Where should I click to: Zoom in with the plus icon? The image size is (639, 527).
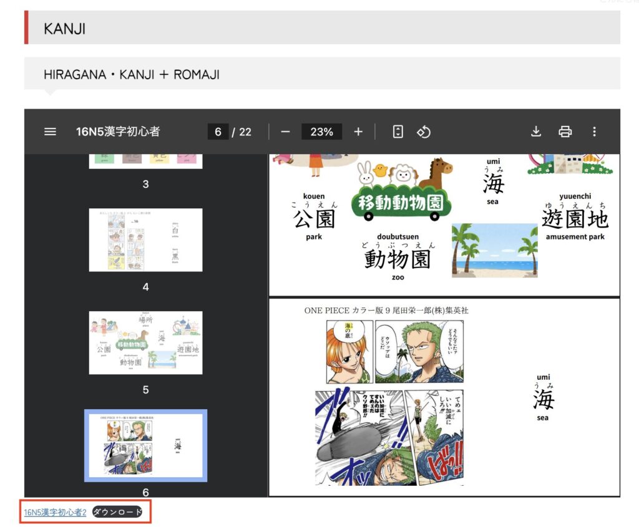click(x=358, y=132)
